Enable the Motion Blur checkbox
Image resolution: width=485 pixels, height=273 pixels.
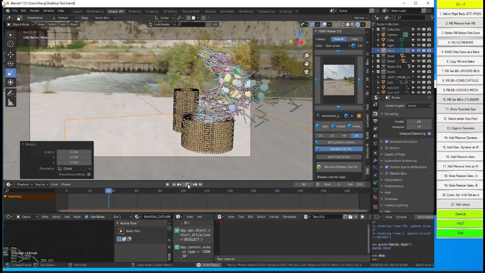click(x=386, y=173)
